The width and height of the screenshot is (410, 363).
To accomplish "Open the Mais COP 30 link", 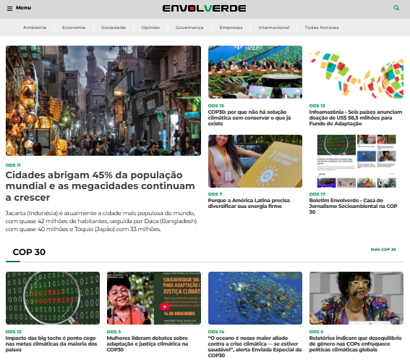I will click(383, 249).
